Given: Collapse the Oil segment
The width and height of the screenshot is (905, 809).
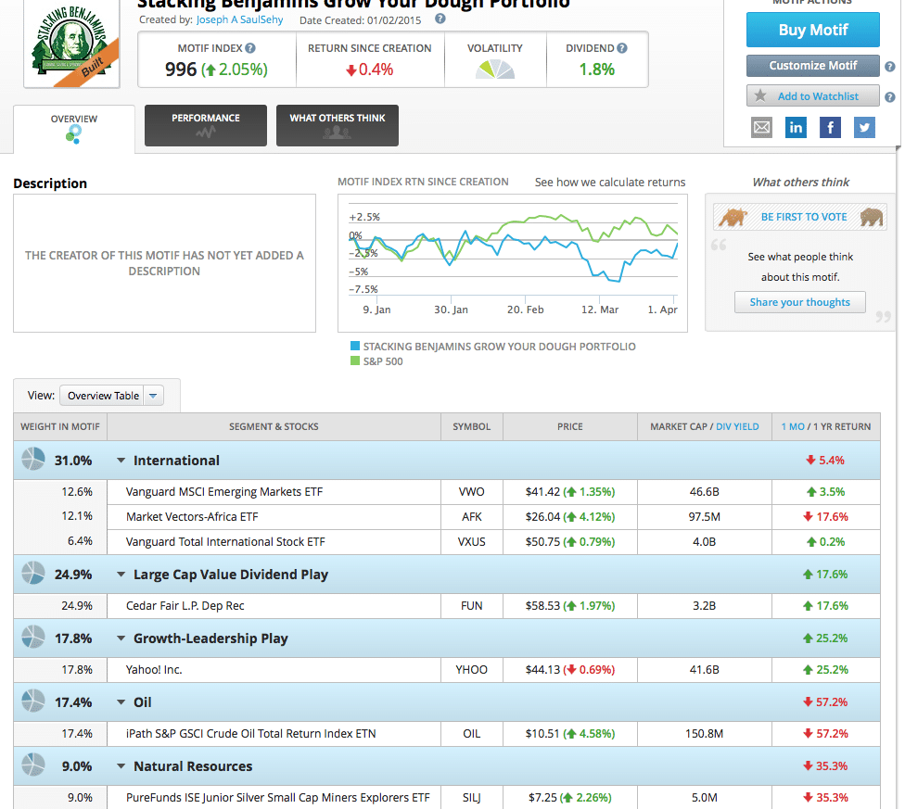Looking at the screenshot, I should point(121,702).
